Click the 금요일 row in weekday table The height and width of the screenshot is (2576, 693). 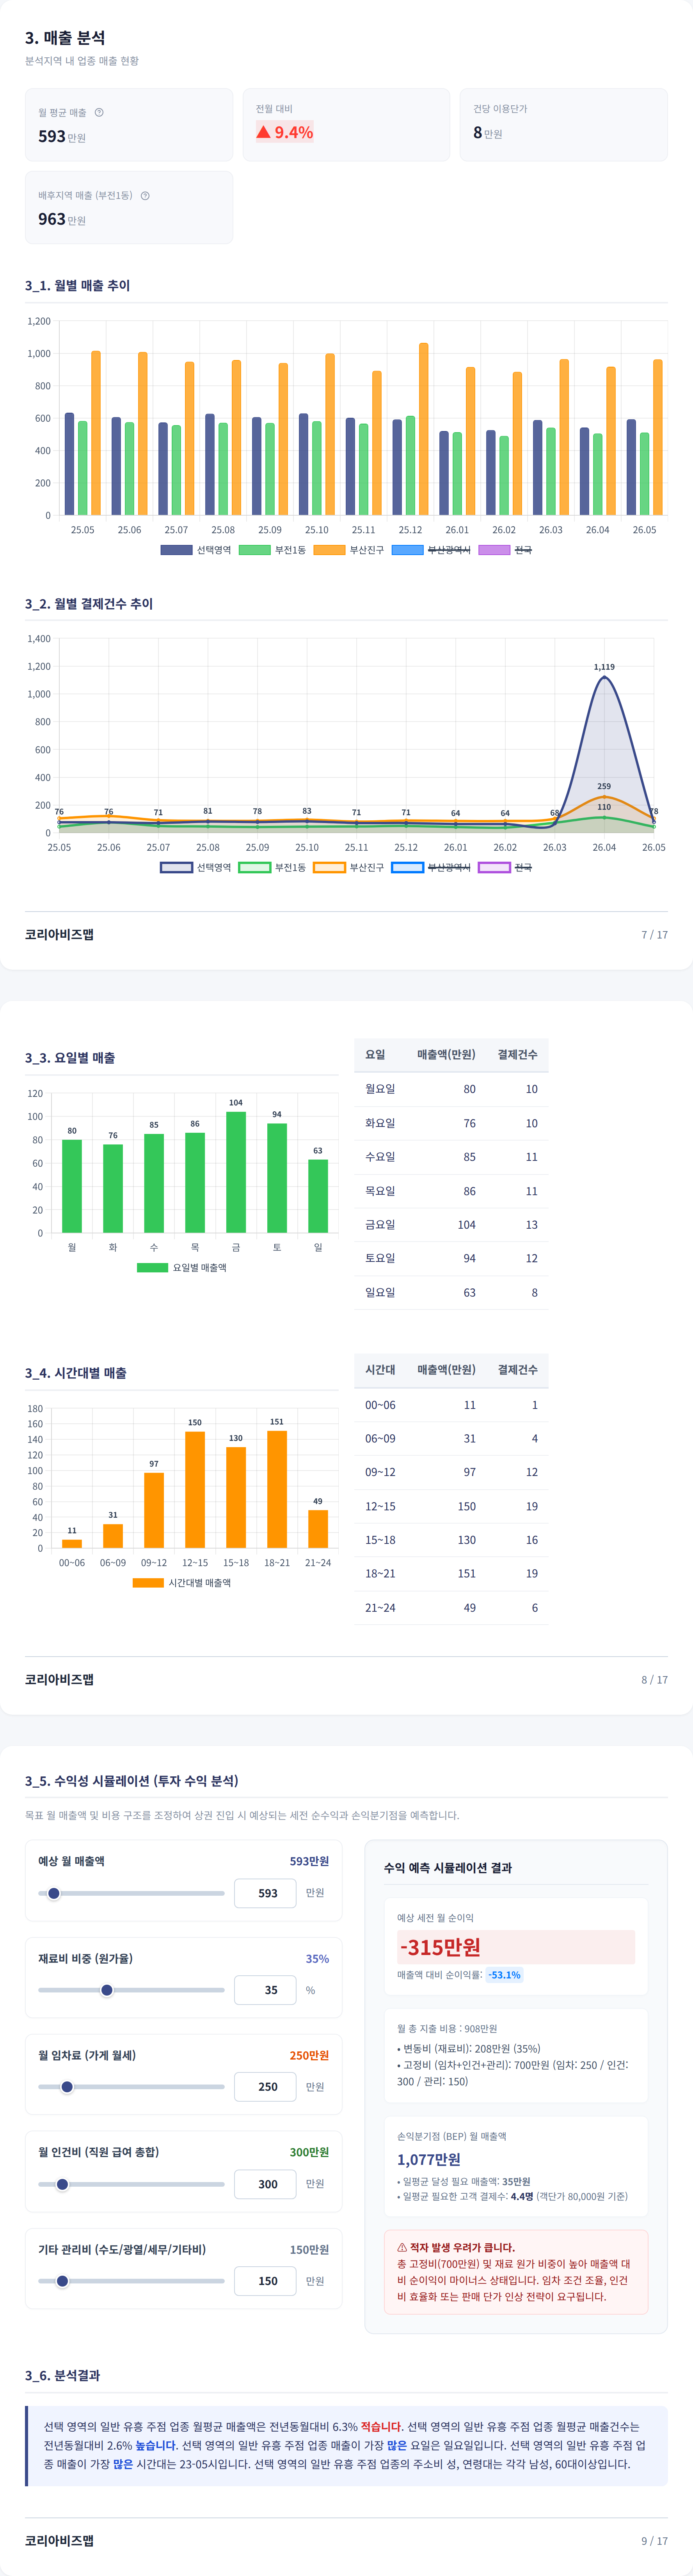click(x=451, y=1224)
